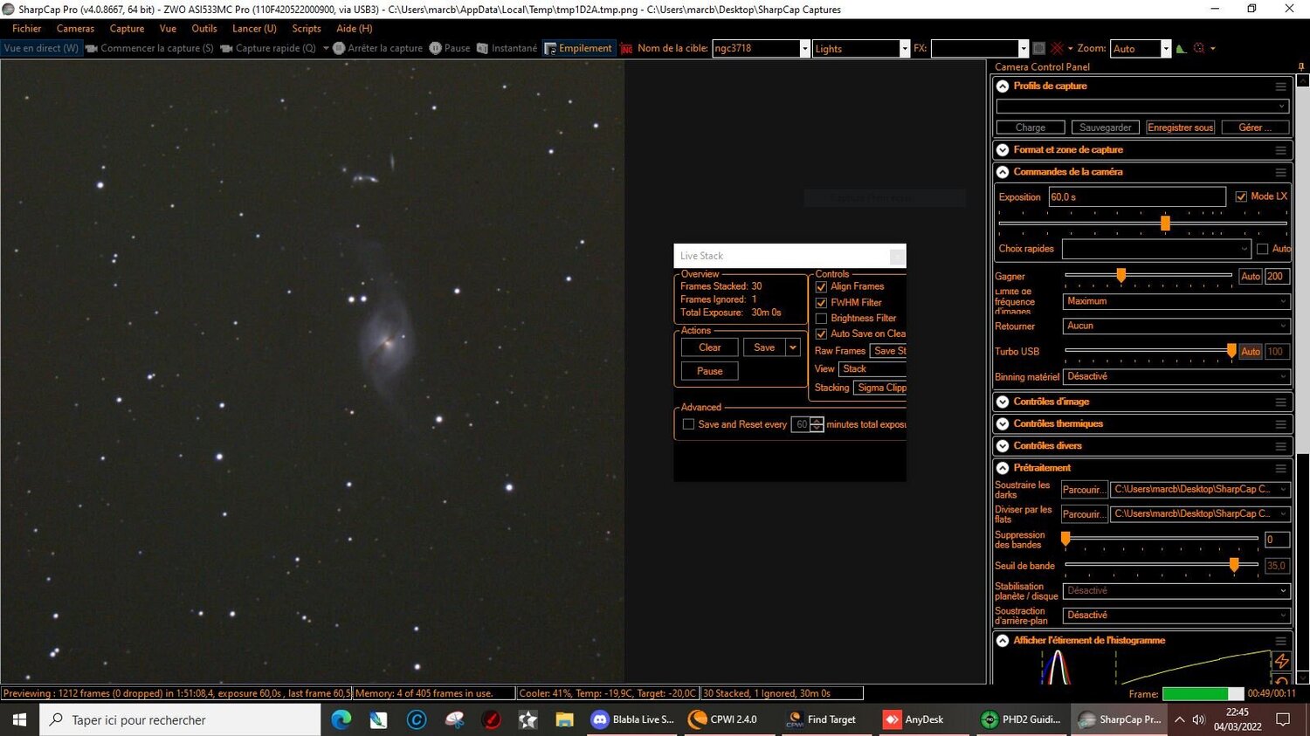Click the green histogram display icon near Zoom
The image size is (1310, 736).
1181,48
